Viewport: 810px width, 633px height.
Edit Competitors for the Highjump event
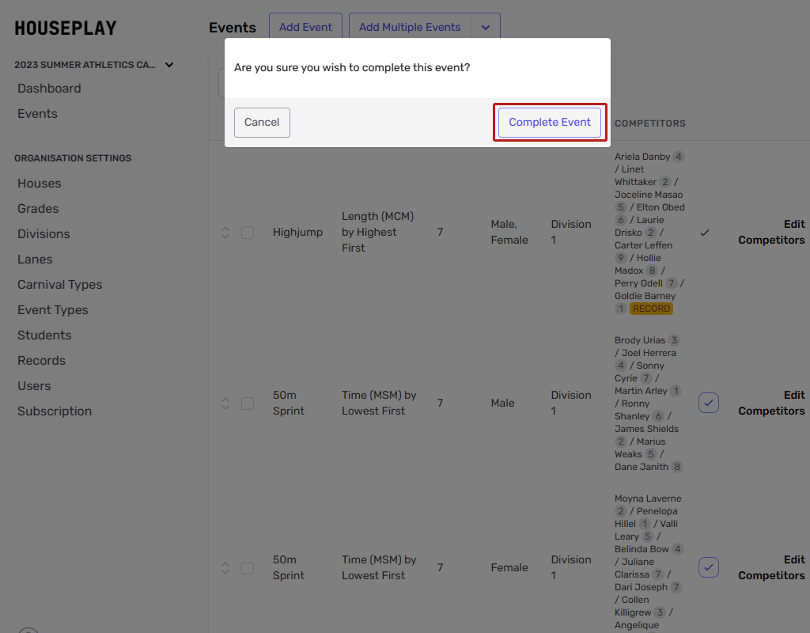pyautogui.click(x=771, y=233)
